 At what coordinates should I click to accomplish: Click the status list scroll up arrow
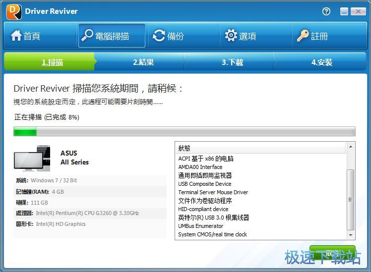pos(351,147)
